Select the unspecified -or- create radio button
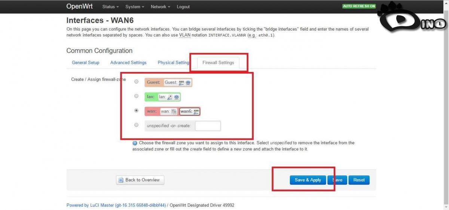This screenshot has height=210, width=449. (136, 125)
